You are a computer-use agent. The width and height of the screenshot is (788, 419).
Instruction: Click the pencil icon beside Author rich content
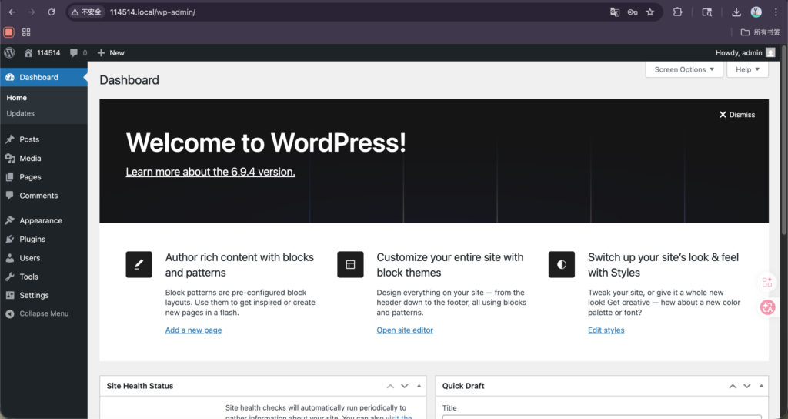[139, 264]
